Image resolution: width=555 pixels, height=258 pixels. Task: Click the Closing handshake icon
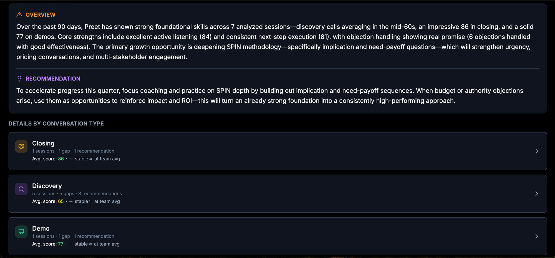[21, 146]
